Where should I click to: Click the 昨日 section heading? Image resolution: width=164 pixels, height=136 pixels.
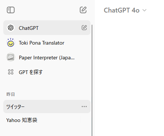pyautogui.click(x=11, y=94)
